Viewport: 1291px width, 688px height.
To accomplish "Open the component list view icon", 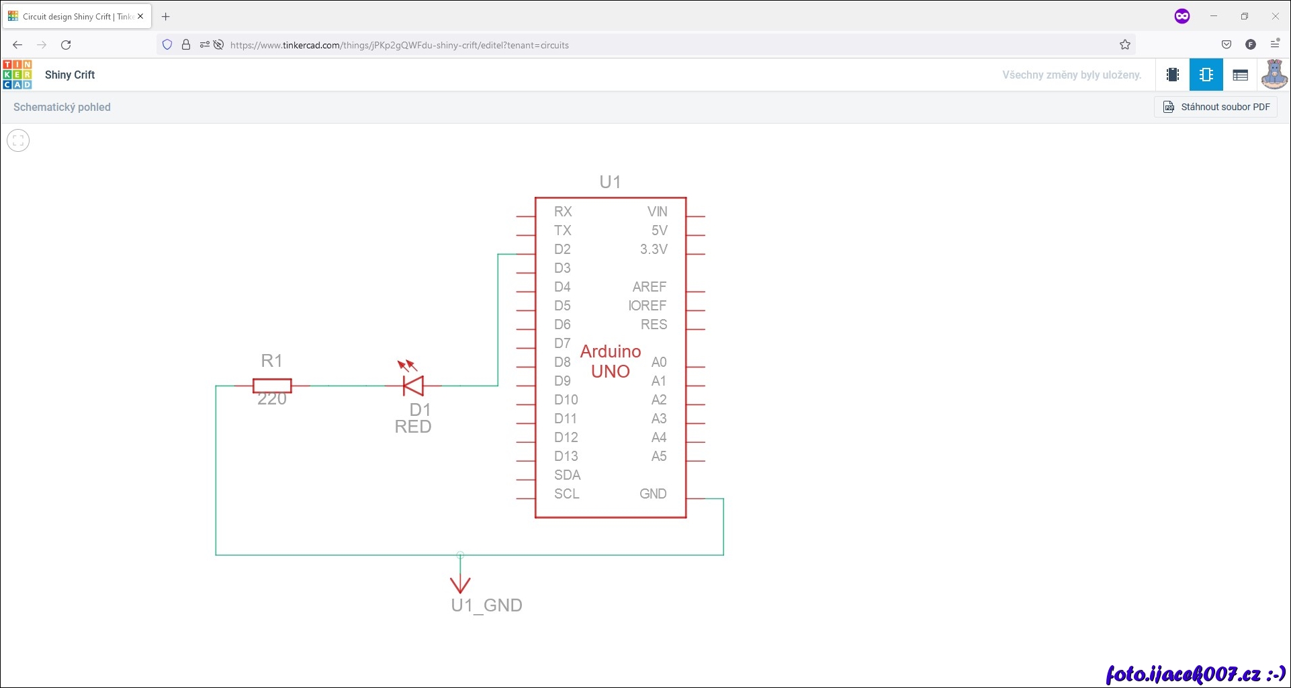I will tap(1240, 75).
